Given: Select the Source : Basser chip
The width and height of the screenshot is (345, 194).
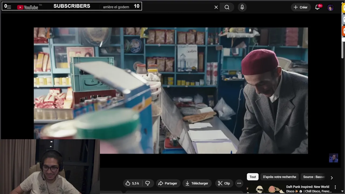Looking at the screenshot, I should click(x=313, y=177).
